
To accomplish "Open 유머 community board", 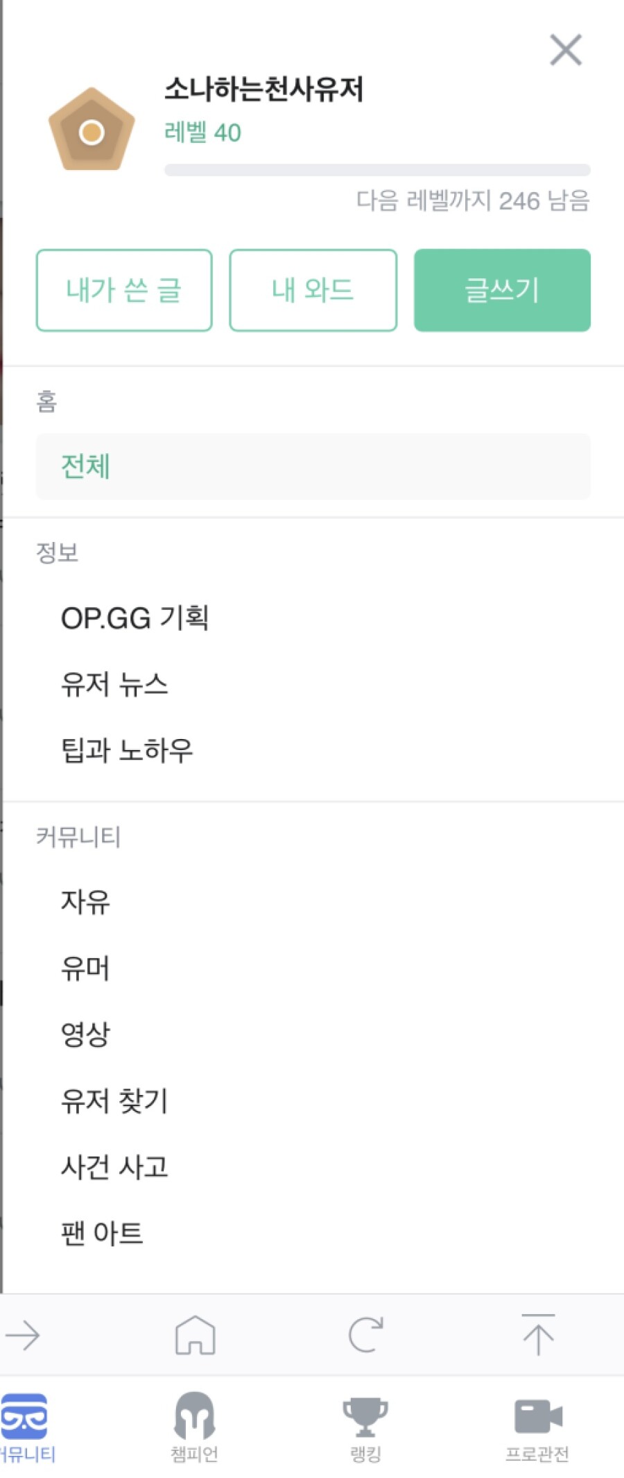I will pos(85,967).
